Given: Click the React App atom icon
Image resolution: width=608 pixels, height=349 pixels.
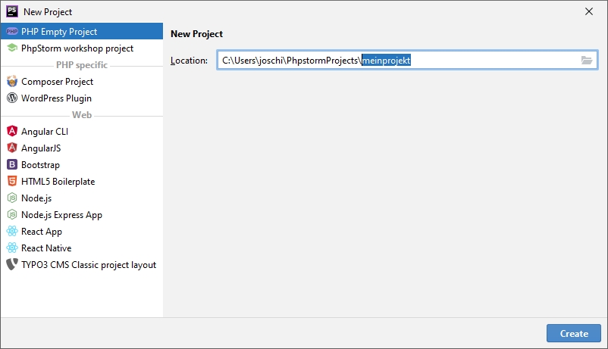Looking at the screenshot, I should click(x=12, y=232).
